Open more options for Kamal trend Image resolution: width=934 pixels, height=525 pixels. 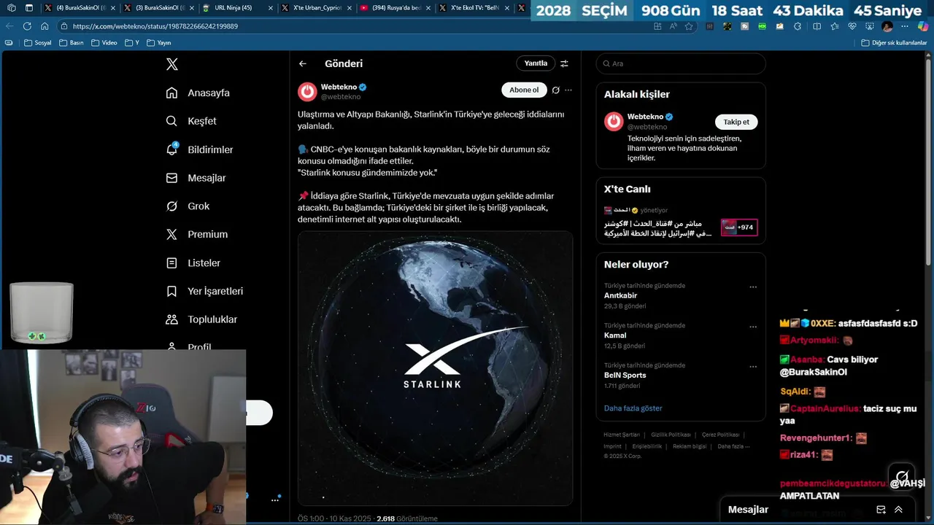(753, 327)
